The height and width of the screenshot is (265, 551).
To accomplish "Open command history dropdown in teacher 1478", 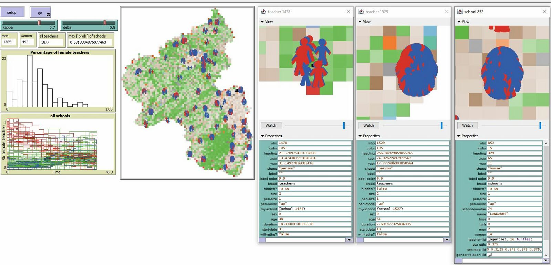I will (349, 240).
